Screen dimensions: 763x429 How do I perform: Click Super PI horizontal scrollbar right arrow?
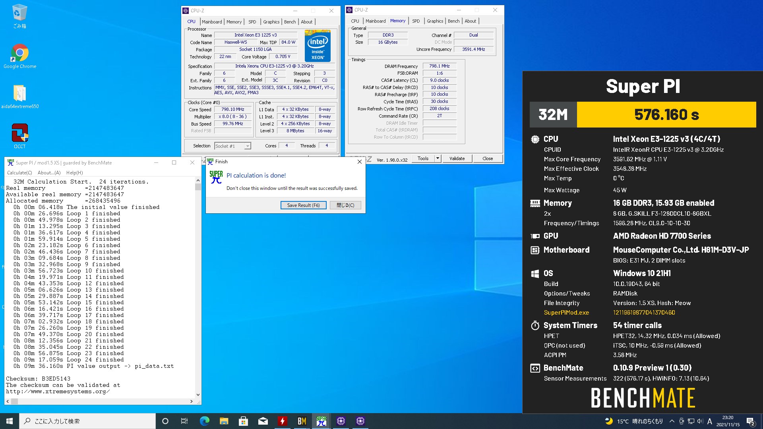click(192, 402)
